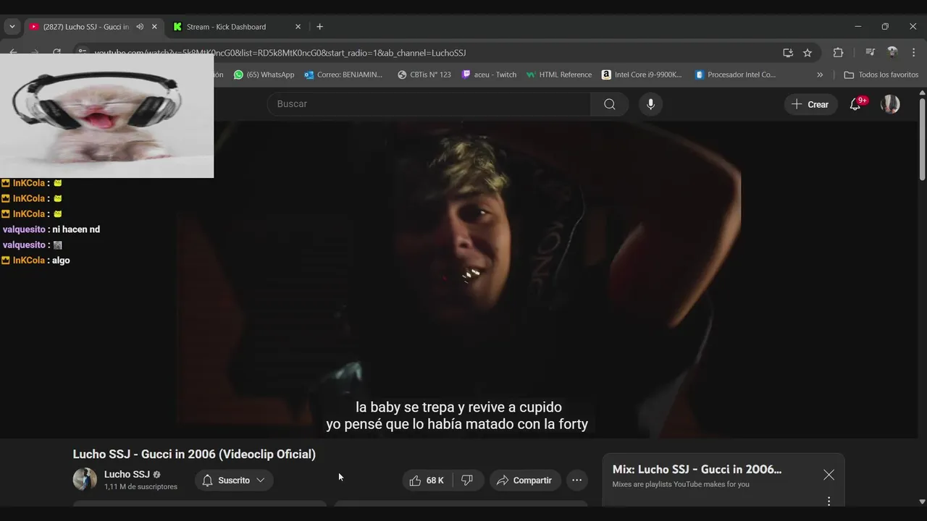Open the more actions three-dot button

click(576, 480)
